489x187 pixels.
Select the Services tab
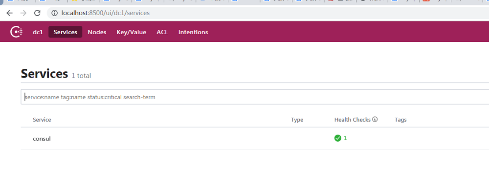click(65, 32)
